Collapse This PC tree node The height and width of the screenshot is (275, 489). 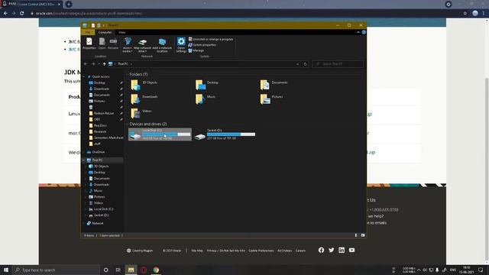pos(84,160)
